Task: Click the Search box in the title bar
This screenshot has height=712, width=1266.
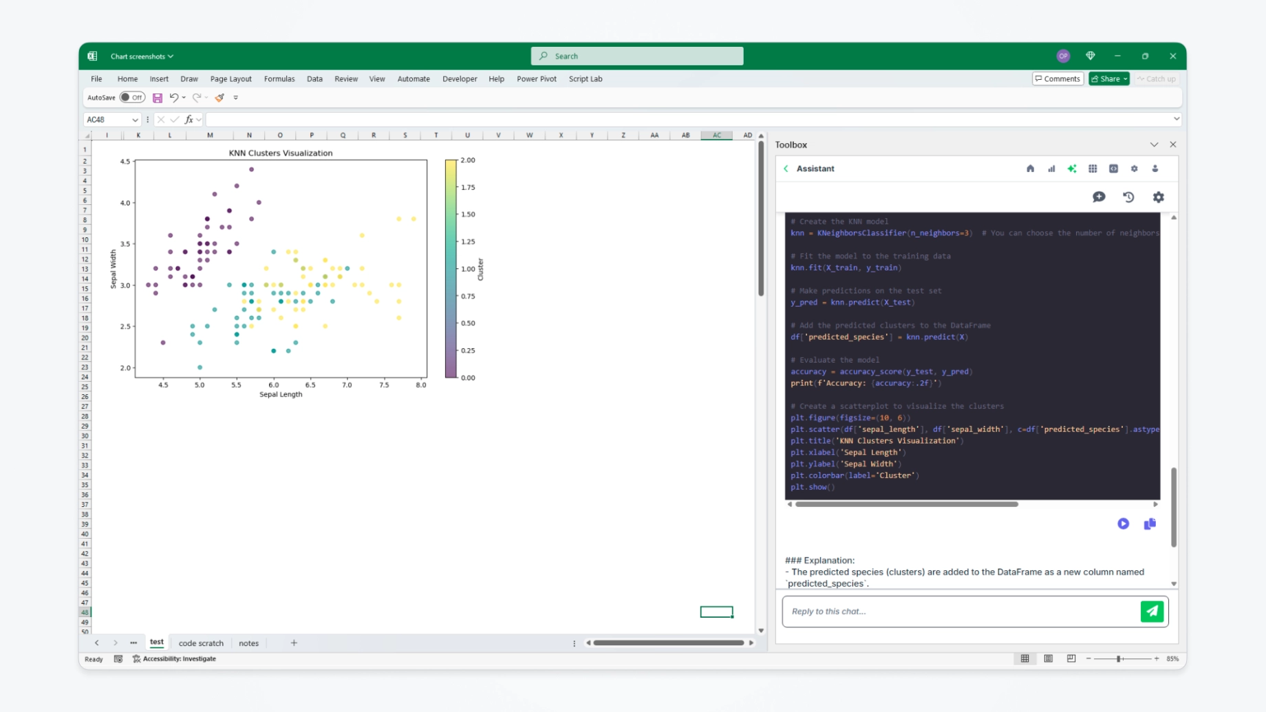Action: pyautogui.click(x=637, y=56)
